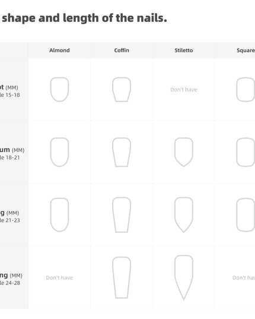Select the 24-28 extra long Stiletto shape
The image size is (255, 319).
184,277
